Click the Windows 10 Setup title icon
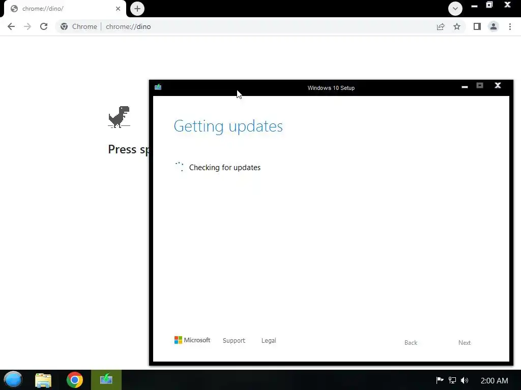521x390 pixels. pyautogui.click(x=158, y=87)
